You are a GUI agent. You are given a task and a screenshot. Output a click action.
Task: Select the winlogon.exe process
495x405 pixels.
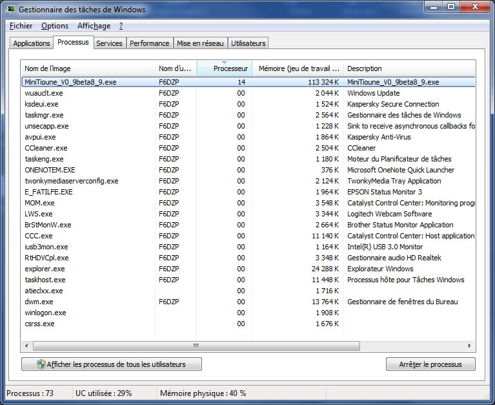[x=248, y=313]
